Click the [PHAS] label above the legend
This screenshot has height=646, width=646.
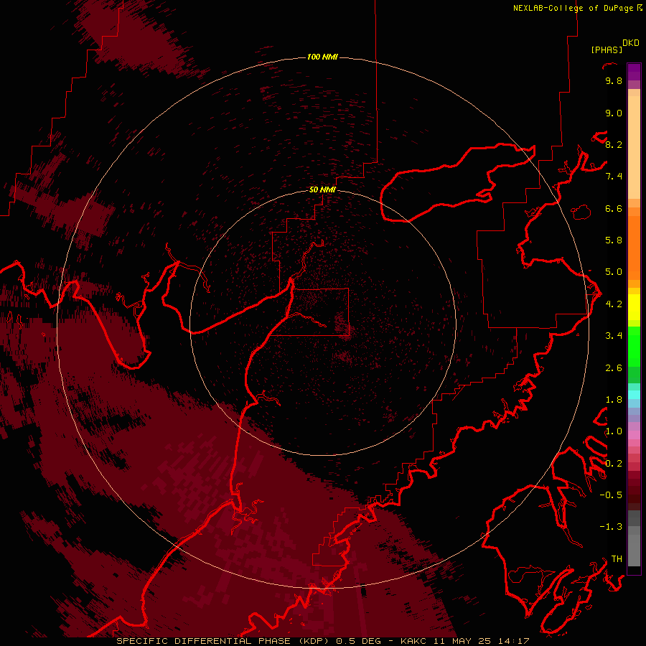607,50
